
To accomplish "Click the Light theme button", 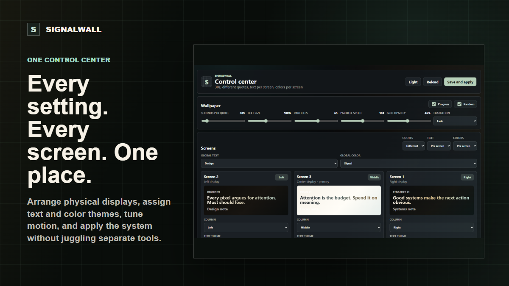I will [x=413, y=82].
